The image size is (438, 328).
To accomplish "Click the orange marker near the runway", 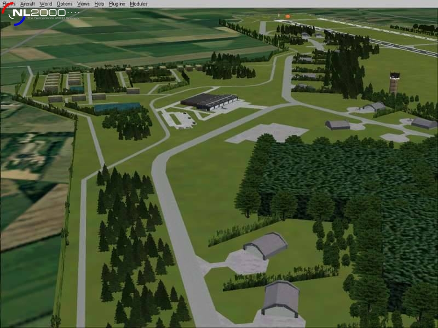I will point(287,16).
